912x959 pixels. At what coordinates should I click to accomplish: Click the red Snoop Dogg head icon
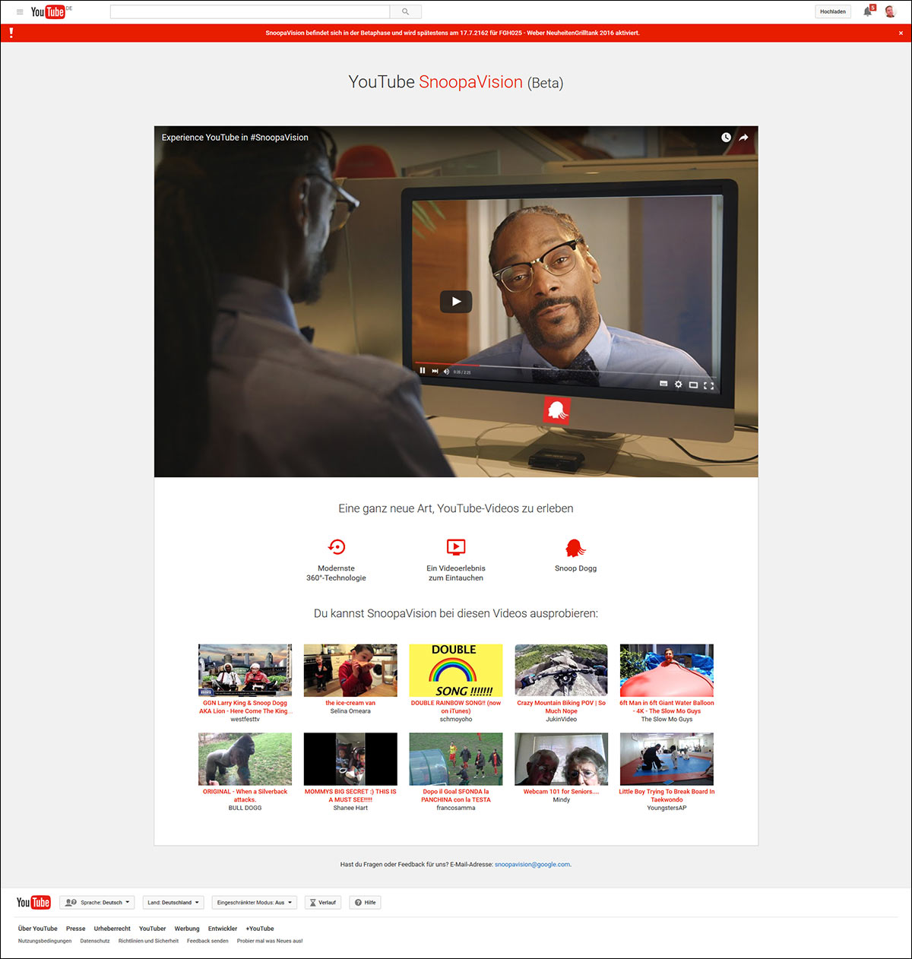pyautogui.click(x=575, y=548)
